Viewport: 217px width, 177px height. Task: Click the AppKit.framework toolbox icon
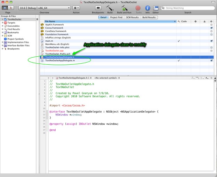[42, 25]
